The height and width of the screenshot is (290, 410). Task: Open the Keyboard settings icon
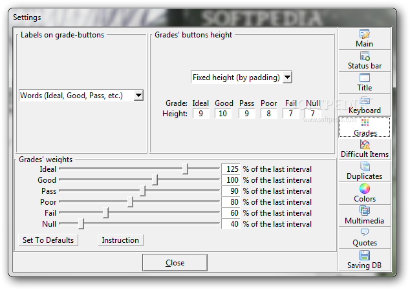pos(365,100)
